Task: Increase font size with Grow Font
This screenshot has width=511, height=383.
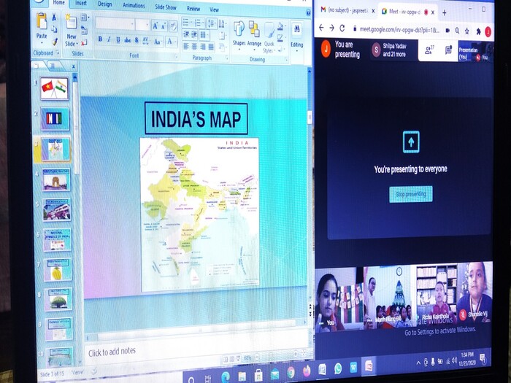Action: (155, 26)
